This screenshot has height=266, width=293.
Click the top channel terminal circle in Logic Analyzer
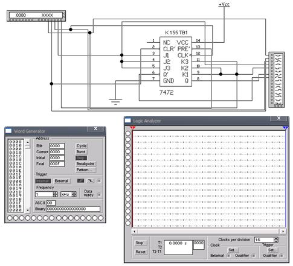[128, 133]
